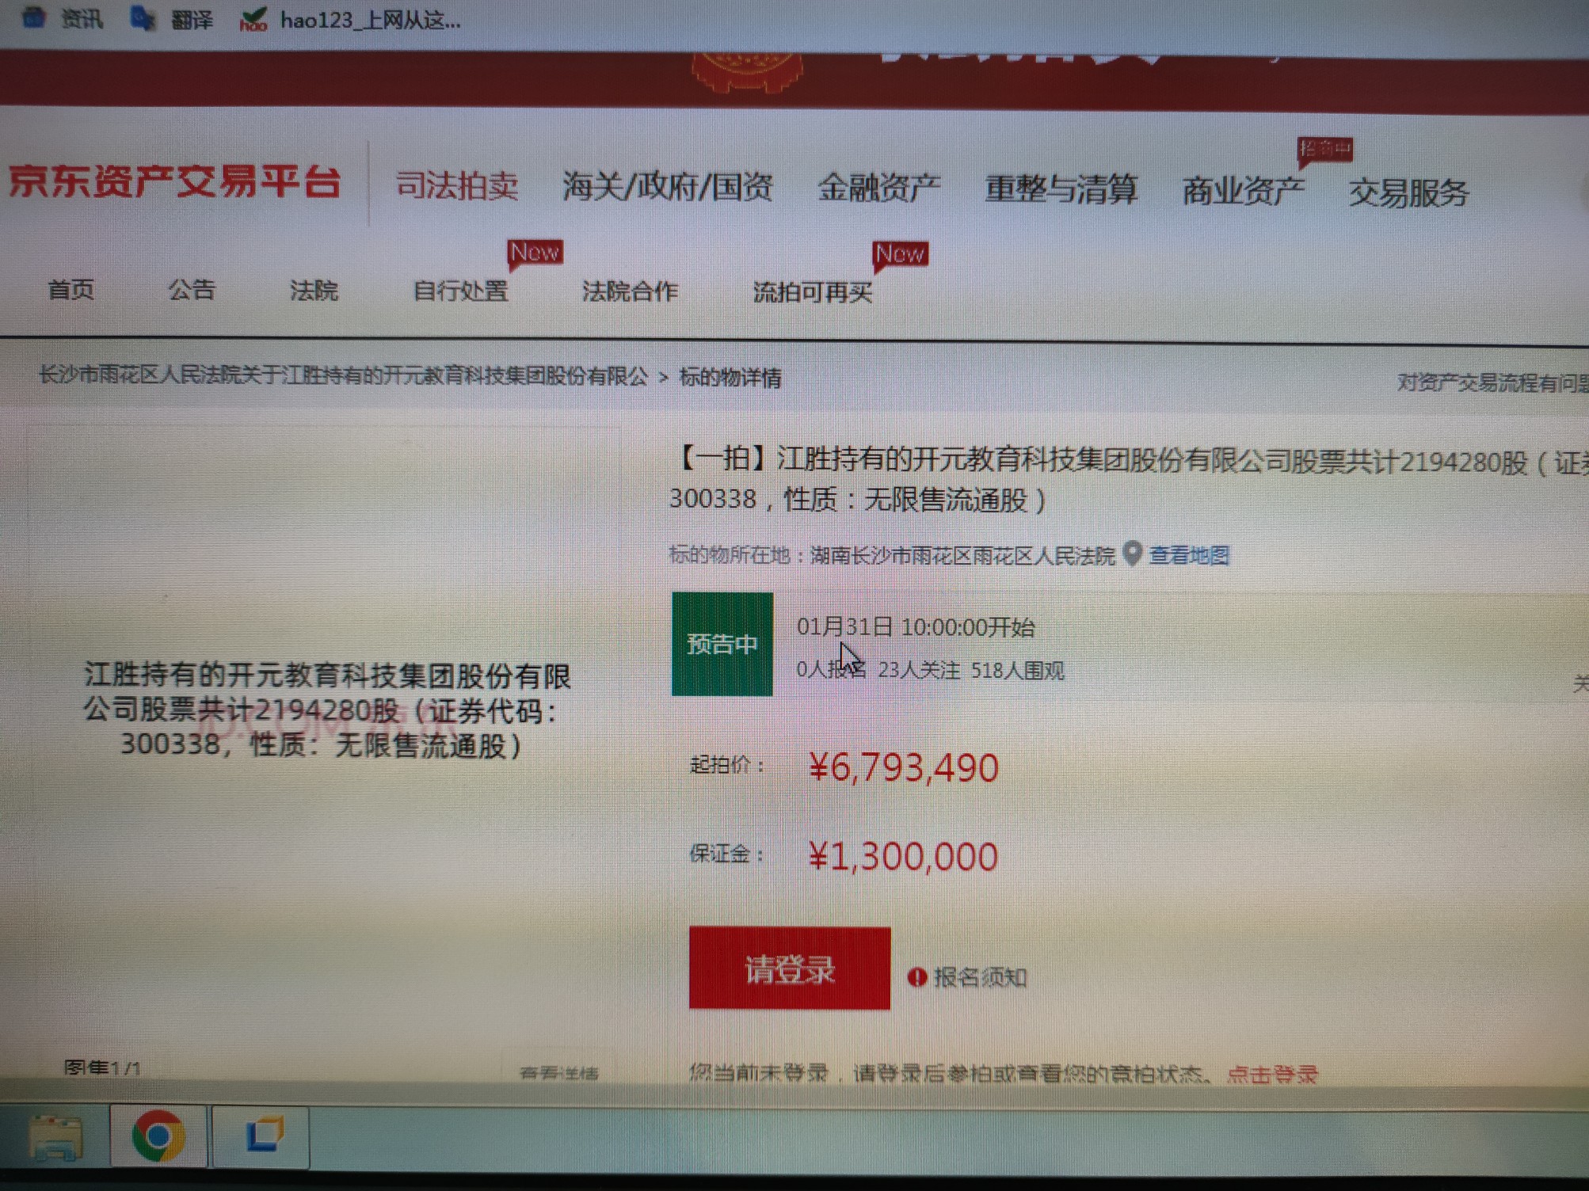Click 自行处置 in the sub-navigation

[460, 291]
